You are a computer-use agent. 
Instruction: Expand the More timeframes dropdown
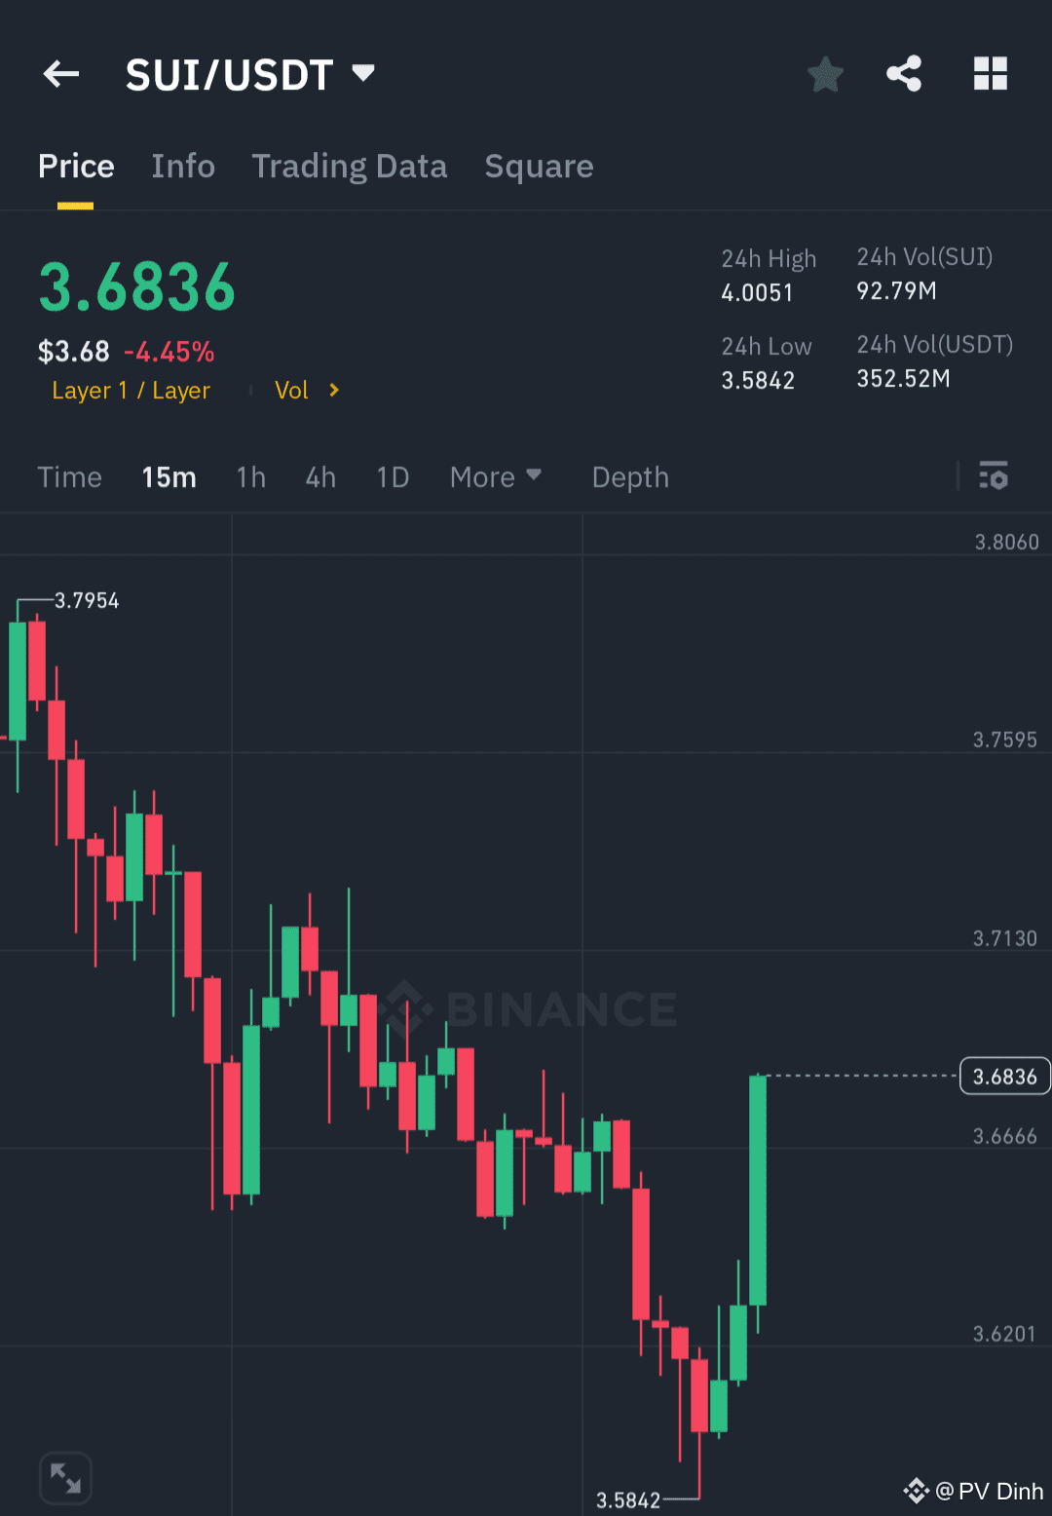496,477
